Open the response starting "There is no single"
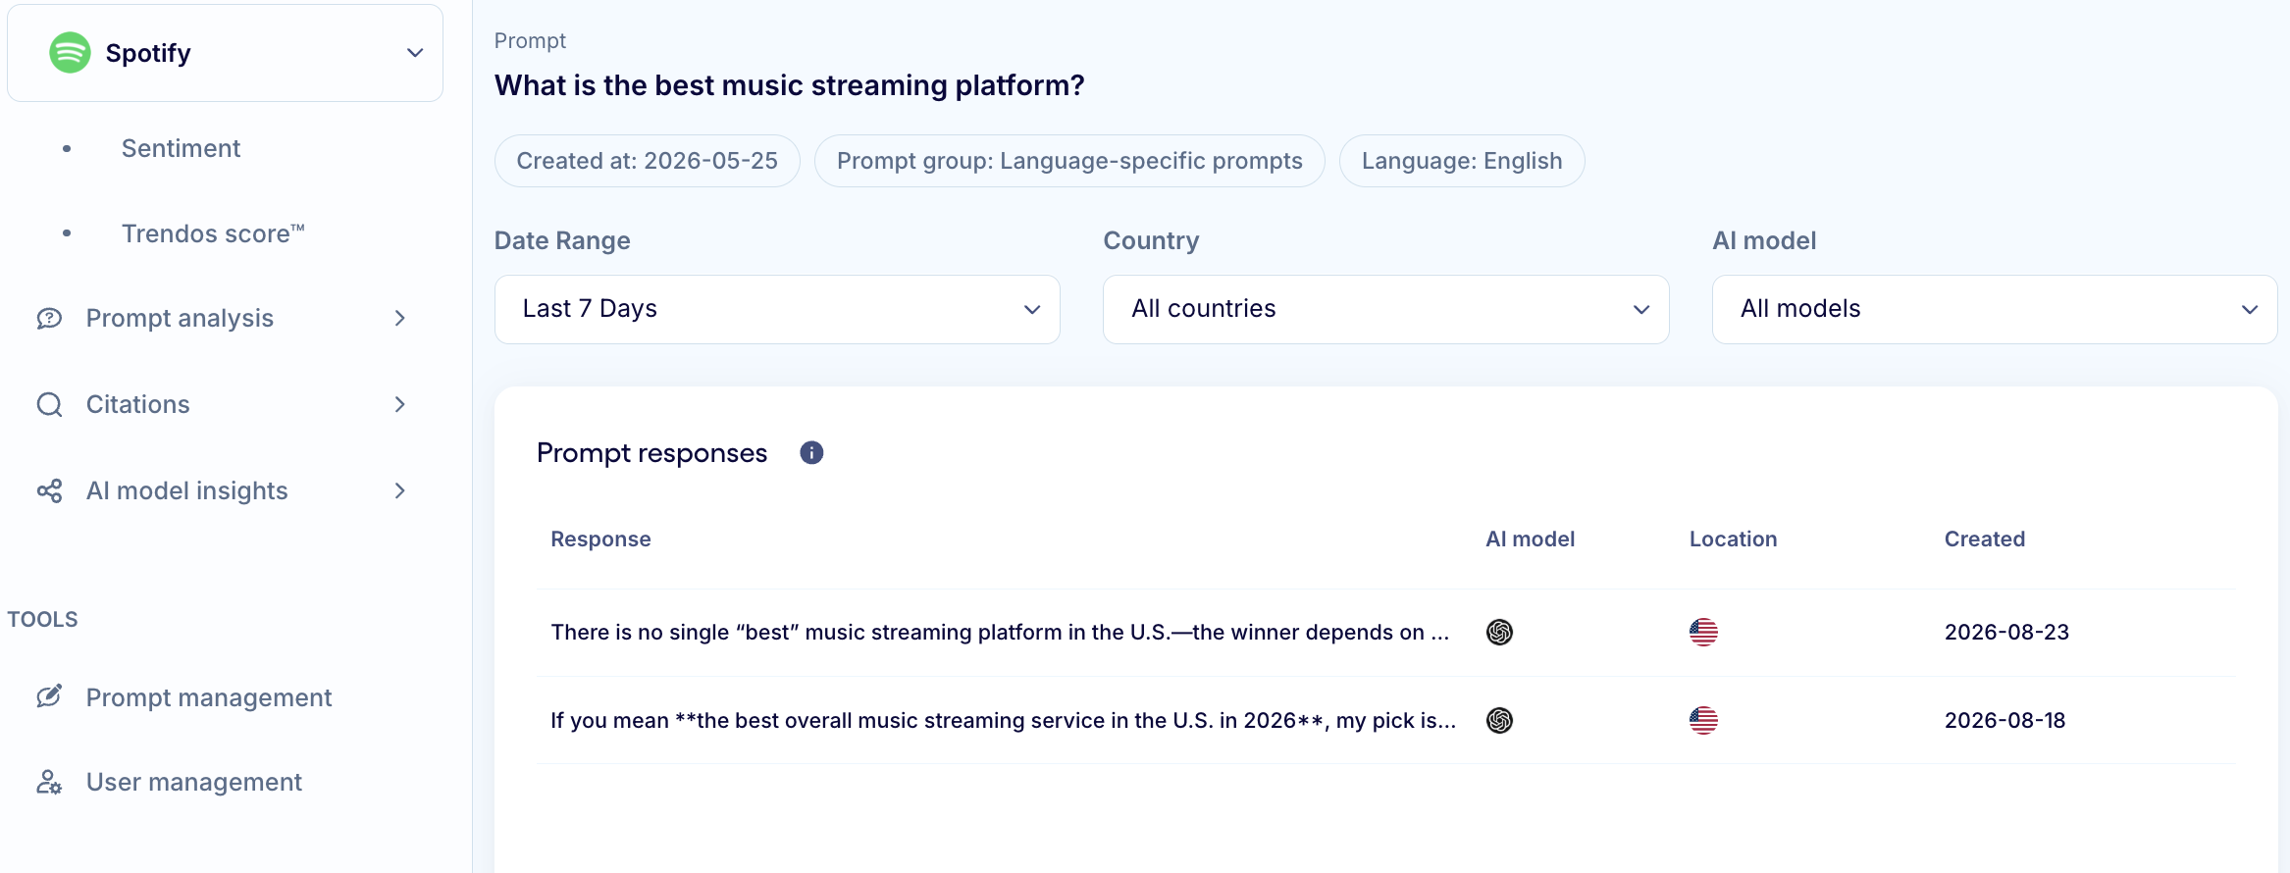 [1000, 632]
